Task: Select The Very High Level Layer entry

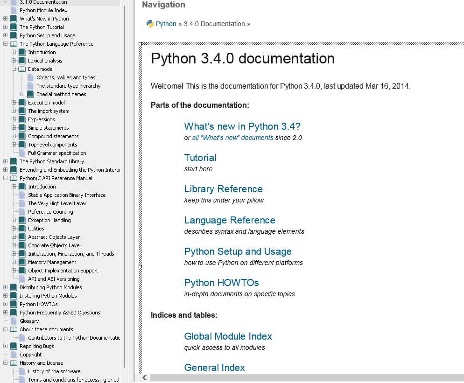Action: (x=57, y=203)
